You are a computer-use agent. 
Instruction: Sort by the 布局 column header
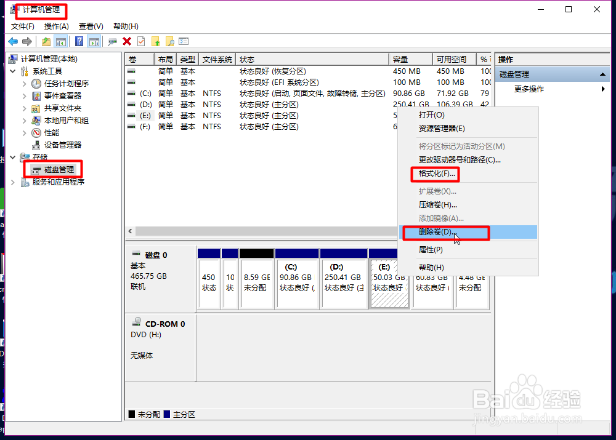pos(165,59)
